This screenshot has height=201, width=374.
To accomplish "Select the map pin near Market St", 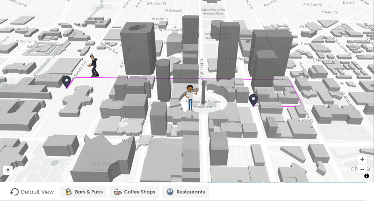I will pyautogui.click(x=253, y=100).
